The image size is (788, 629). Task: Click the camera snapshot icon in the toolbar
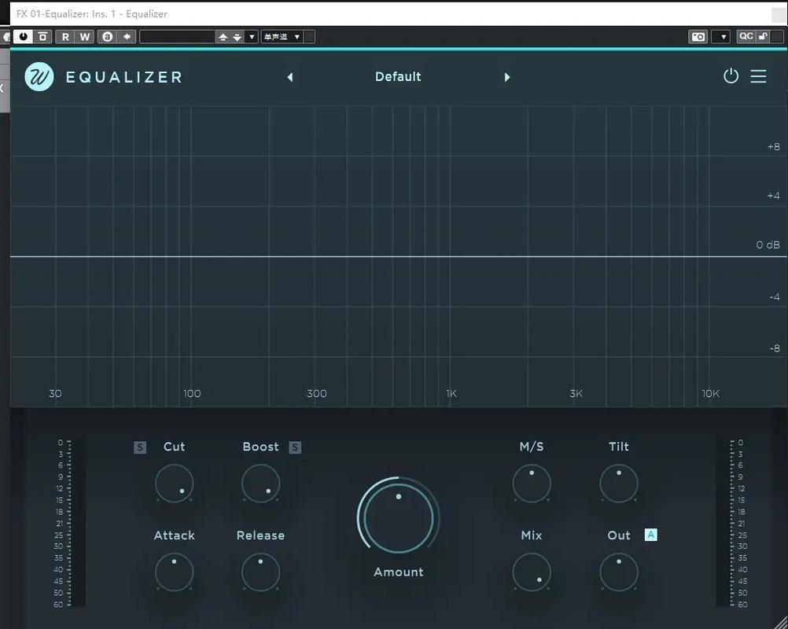[x=698, y=37]
